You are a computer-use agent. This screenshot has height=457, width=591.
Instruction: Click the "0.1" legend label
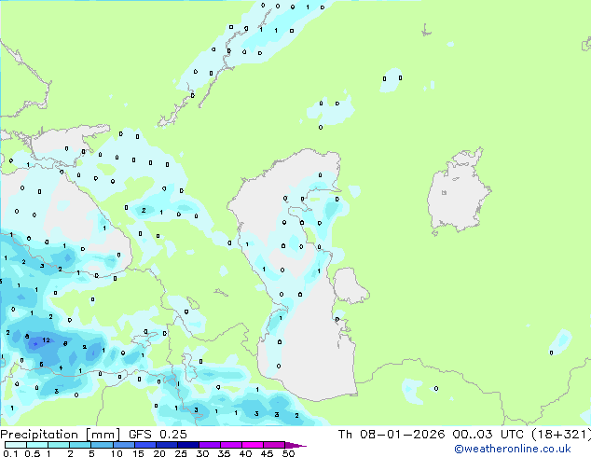click(10, 453)
